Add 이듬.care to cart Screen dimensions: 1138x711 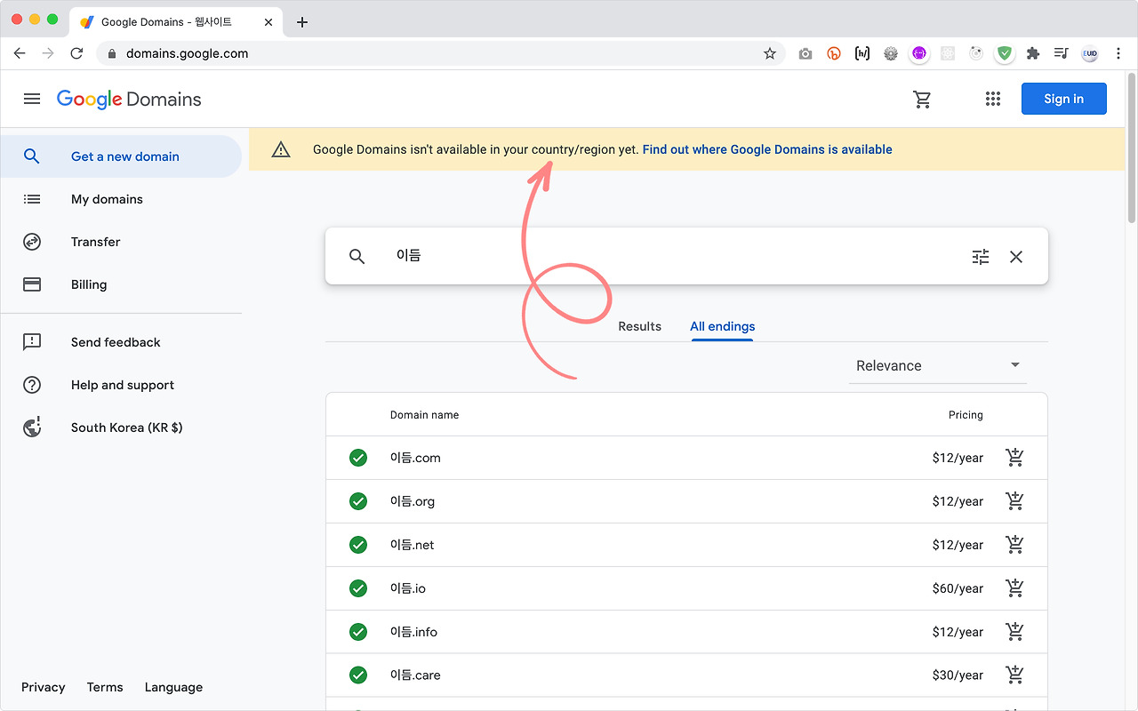[1014, 675]
